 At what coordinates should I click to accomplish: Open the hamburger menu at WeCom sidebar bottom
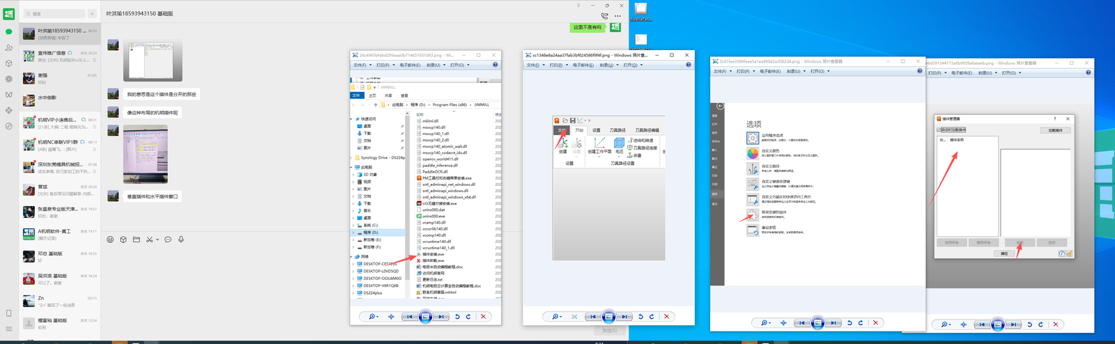tap(8, 329)
